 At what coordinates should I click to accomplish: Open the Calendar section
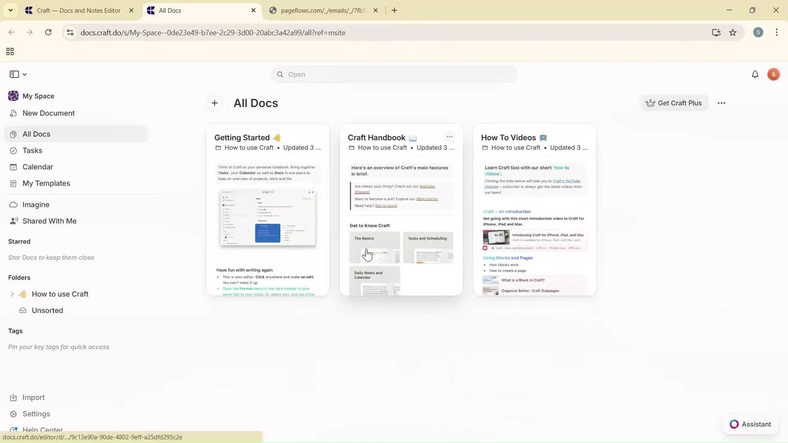pyautogui.click(x=37, y=167)
